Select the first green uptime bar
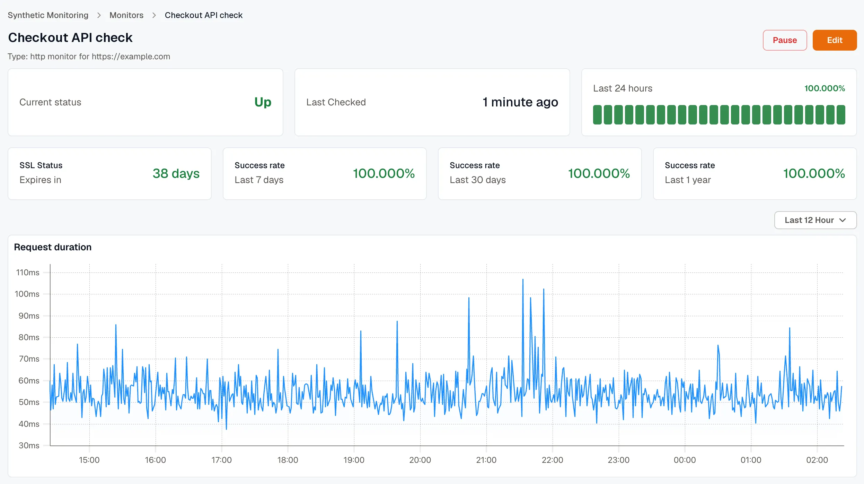 tap(597, 115)
